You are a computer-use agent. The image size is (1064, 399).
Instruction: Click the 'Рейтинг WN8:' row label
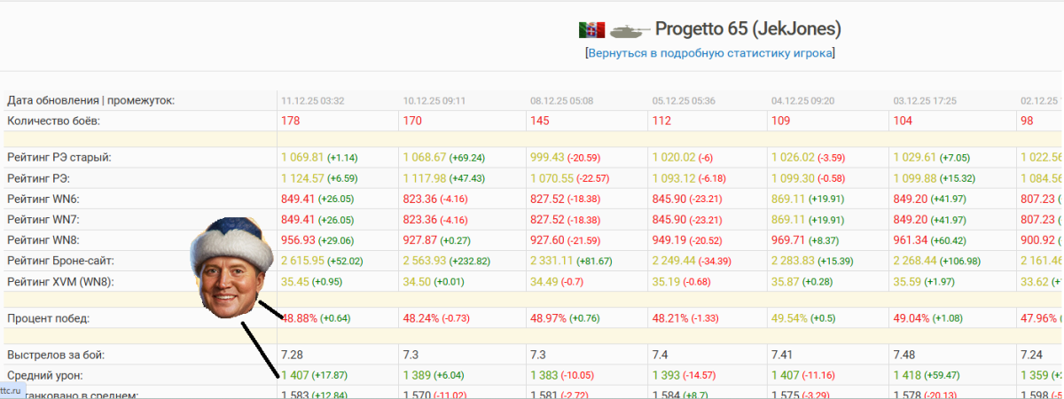pos(43,240)
